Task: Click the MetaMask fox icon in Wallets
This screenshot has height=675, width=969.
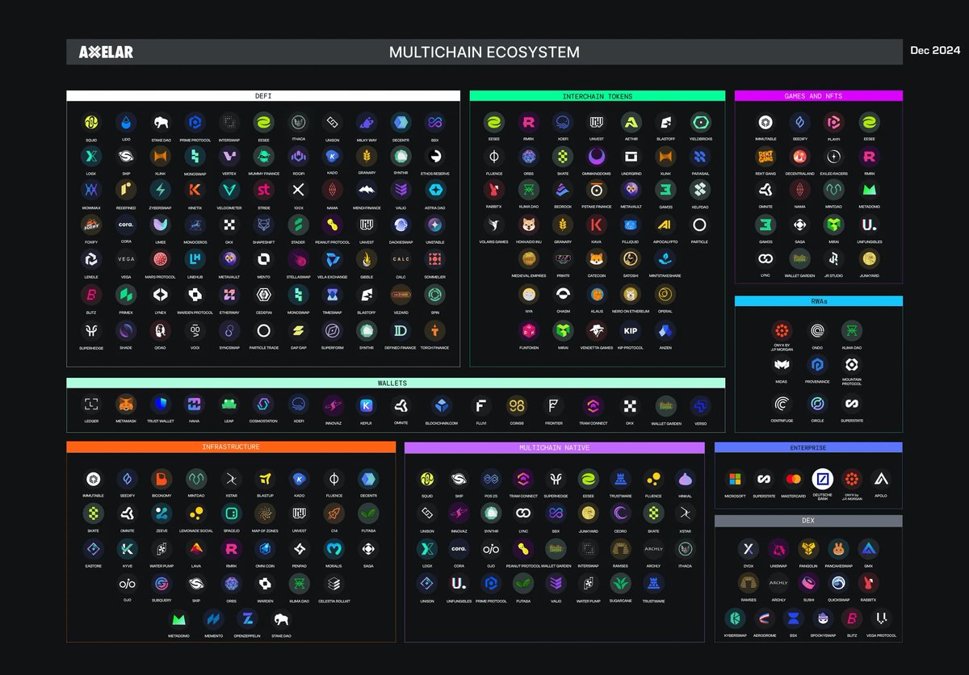Action: [126, 405]
